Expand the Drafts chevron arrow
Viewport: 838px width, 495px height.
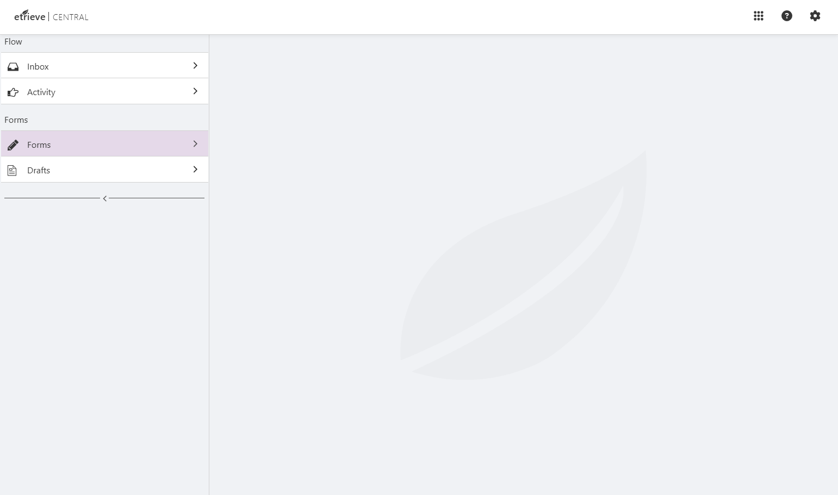click(x=195, y=169)
